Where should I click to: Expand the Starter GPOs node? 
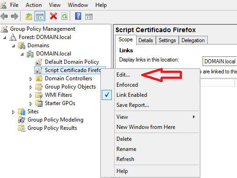[x=31, y=104]
